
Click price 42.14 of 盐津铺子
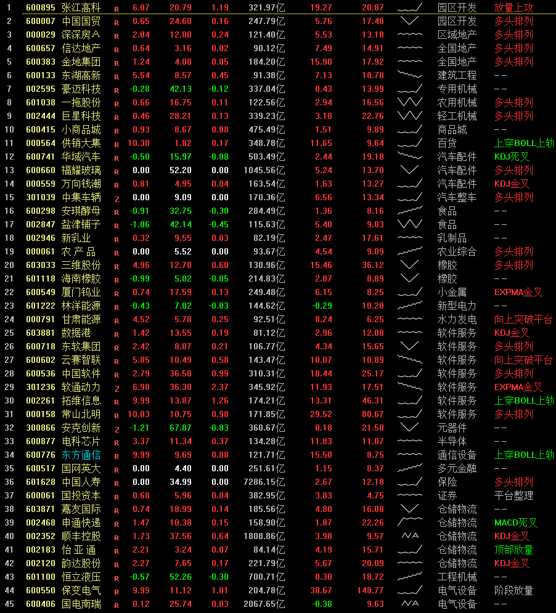[x=181, y=224]
